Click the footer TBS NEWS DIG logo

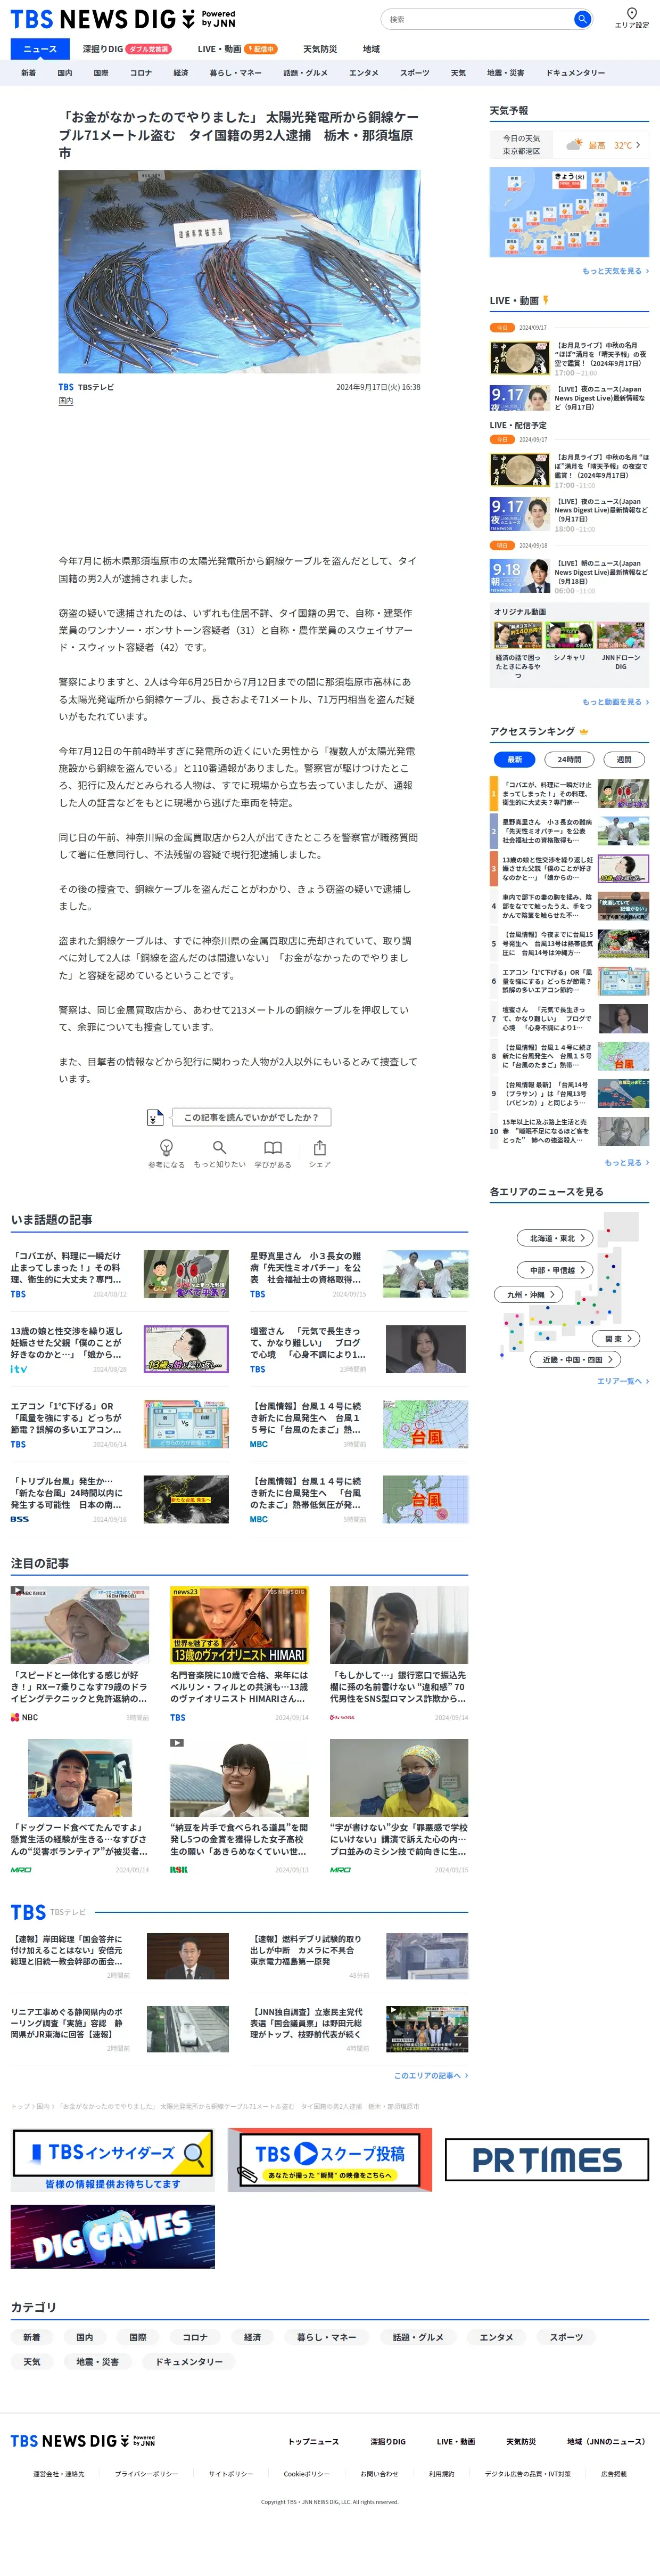point(83,2441)
